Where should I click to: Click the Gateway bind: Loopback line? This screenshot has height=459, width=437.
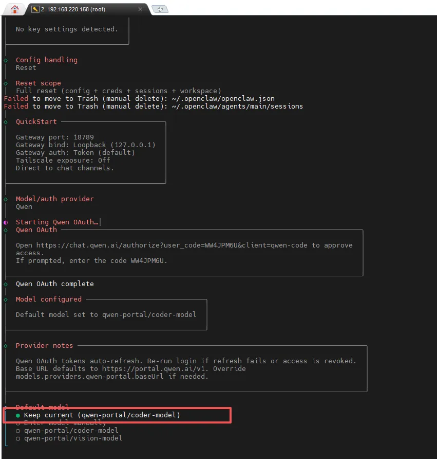click(x=86, y=145)
